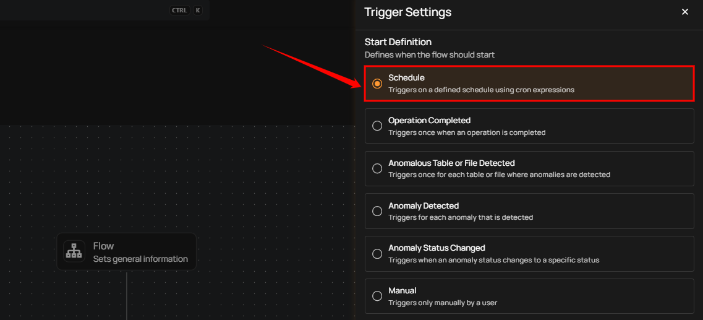The image size is (703, 320).
Task: Click the Start Definition heading
Action: coord(398,42)
